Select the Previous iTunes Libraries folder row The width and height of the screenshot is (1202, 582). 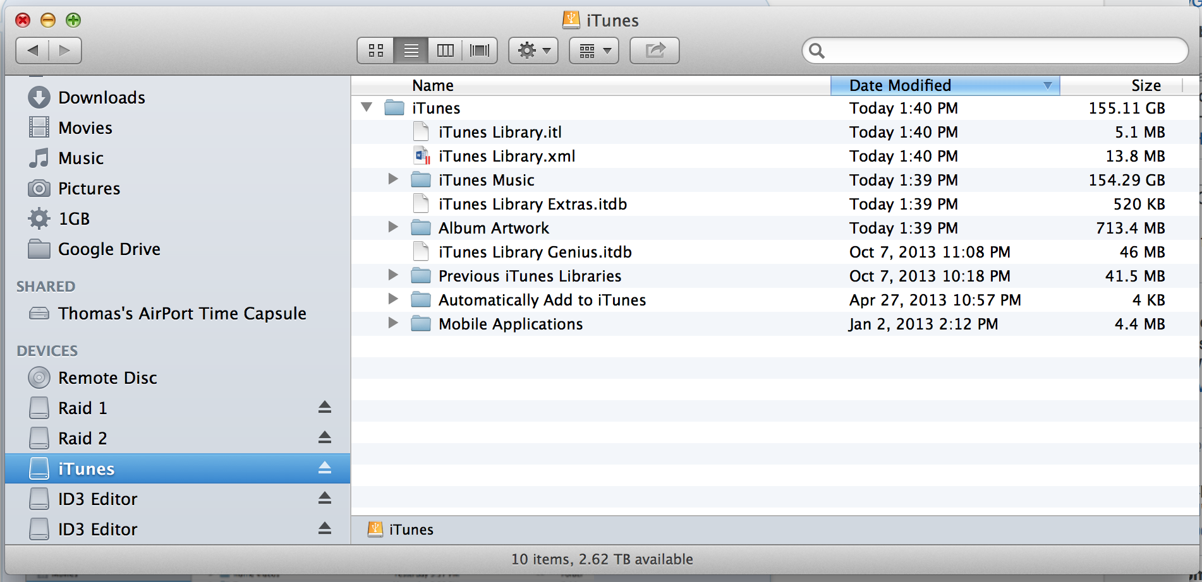(775, 276)
